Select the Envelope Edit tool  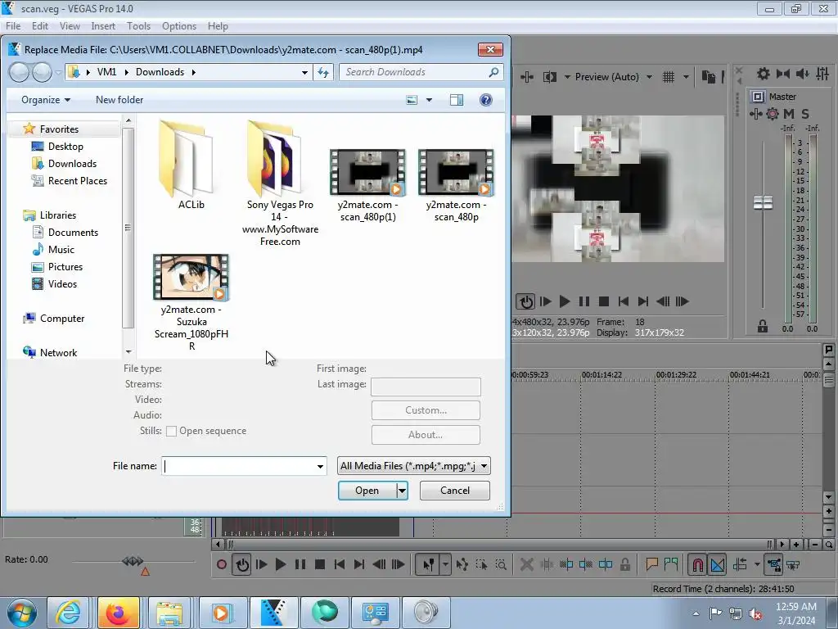(x=462, y=564)
